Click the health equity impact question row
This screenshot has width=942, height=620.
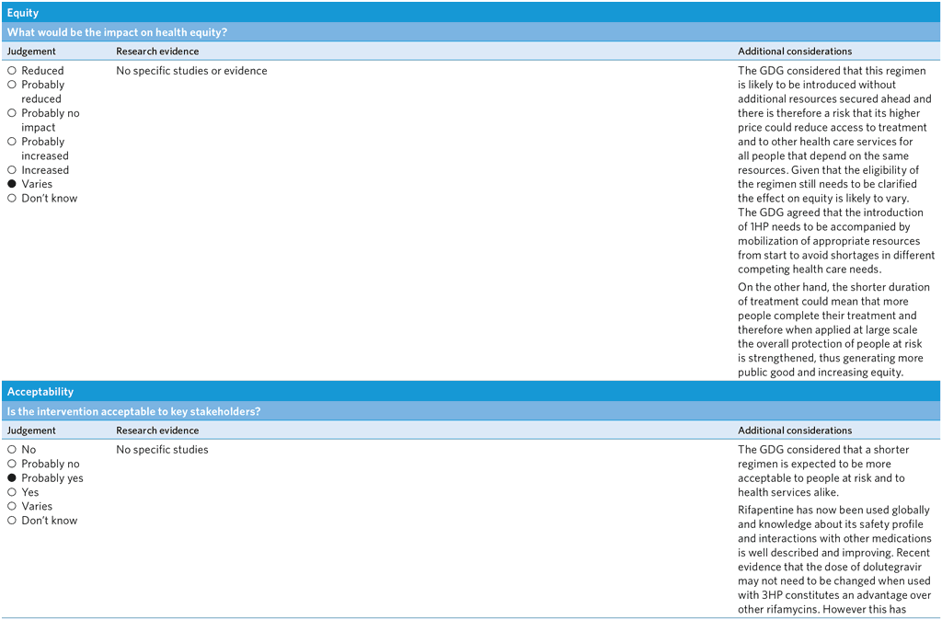click(471, 32)
